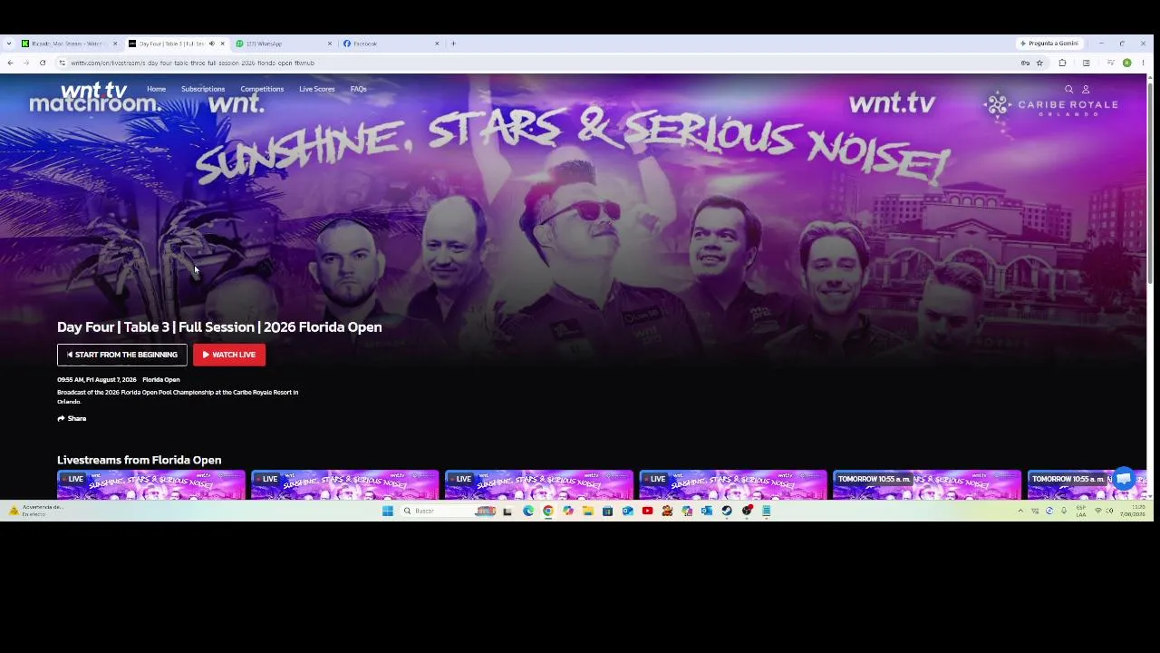1160x653 pixels.
Task: Open the media control icon in toolbar
Action: 1110,63
